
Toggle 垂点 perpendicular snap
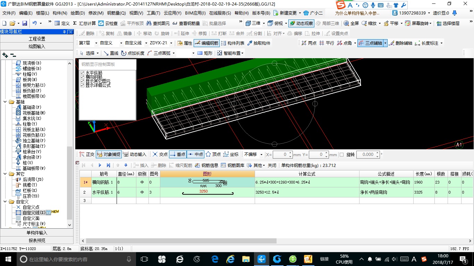click(x=178, y=154)
